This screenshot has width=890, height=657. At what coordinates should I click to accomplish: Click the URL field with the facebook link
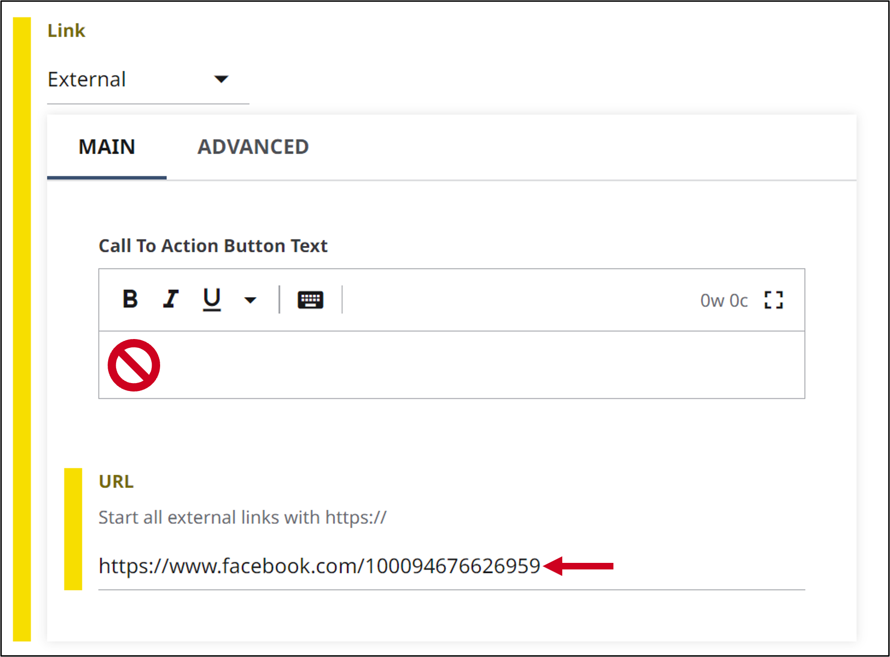pyautogui.click(x=452, y=566)
